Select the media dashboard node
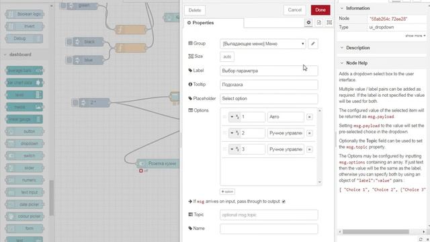The height and width of the screenshot is (242, 430). 25,107
